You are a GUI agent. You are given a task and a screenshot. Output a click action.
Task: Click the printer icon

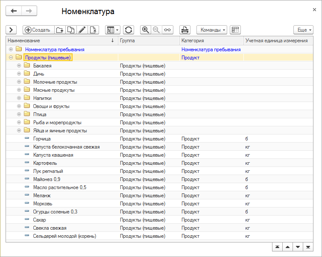click(185, 30)
